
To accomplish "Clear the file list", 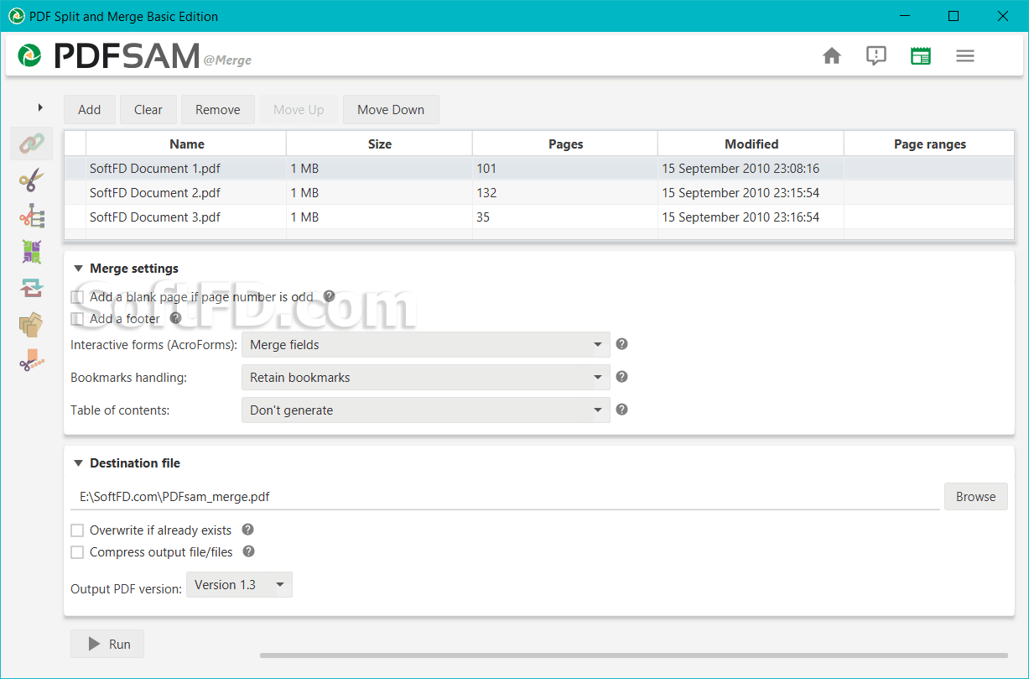I will point(148,110).
